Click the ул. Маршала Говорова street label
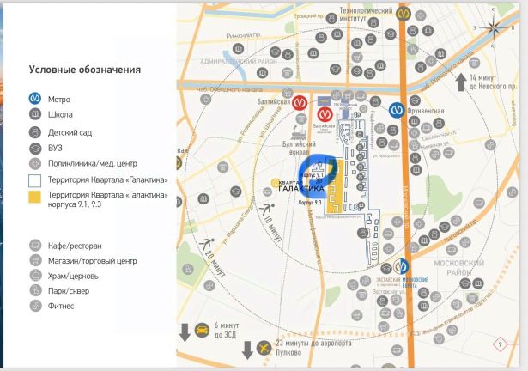Screen dimensions: 528x371 239,222
